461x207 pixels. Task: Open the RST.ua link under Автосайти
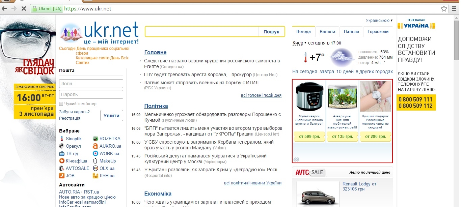(x=91, y=192)
